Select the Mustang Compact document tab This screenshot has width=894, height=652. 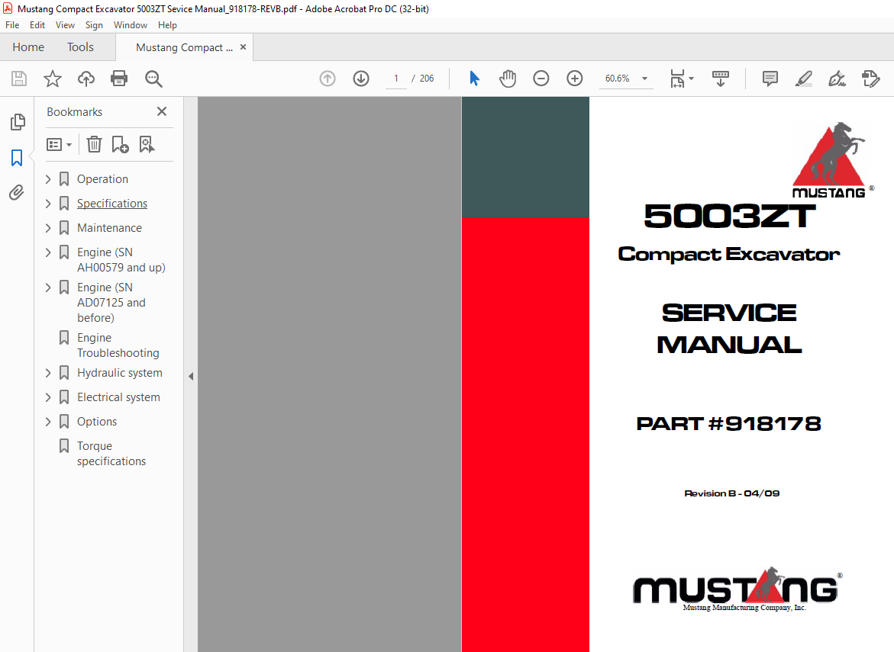point(184,48)
